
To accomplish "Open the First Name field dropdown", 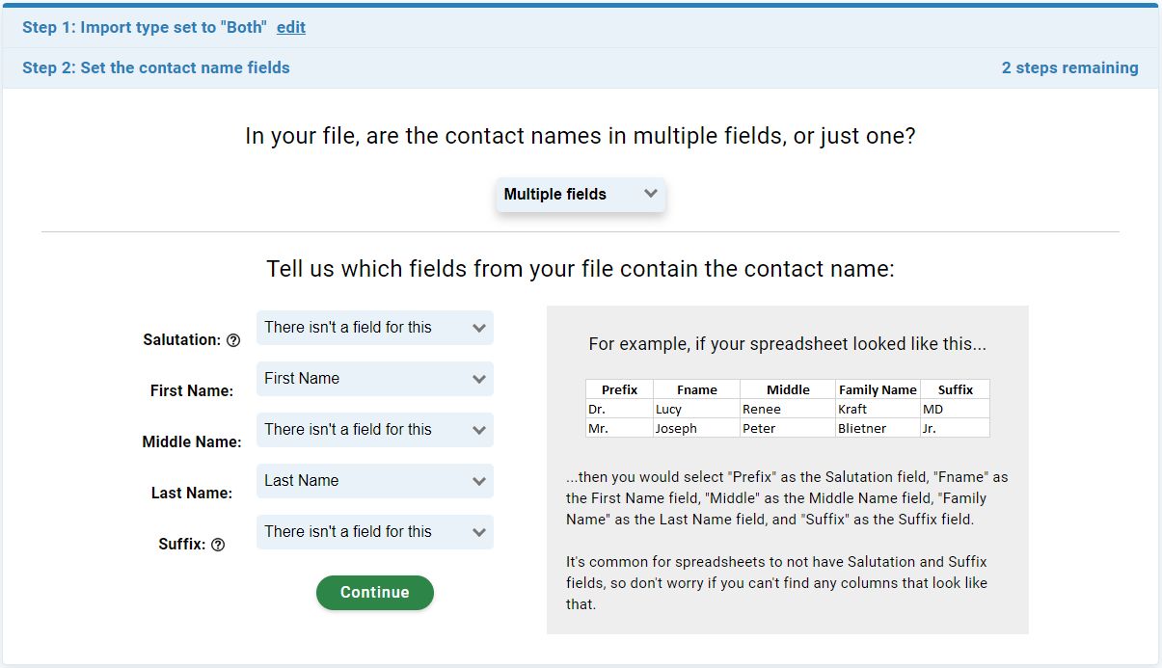I will tap(375, 379).
